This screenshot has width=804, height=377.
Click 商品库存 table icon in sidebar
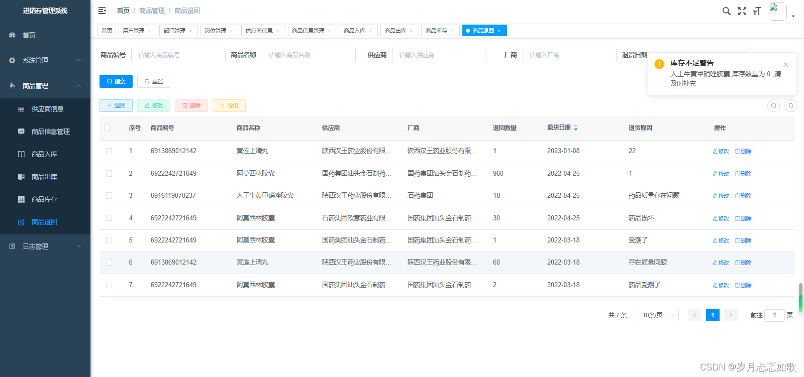[x=21, y=199]
